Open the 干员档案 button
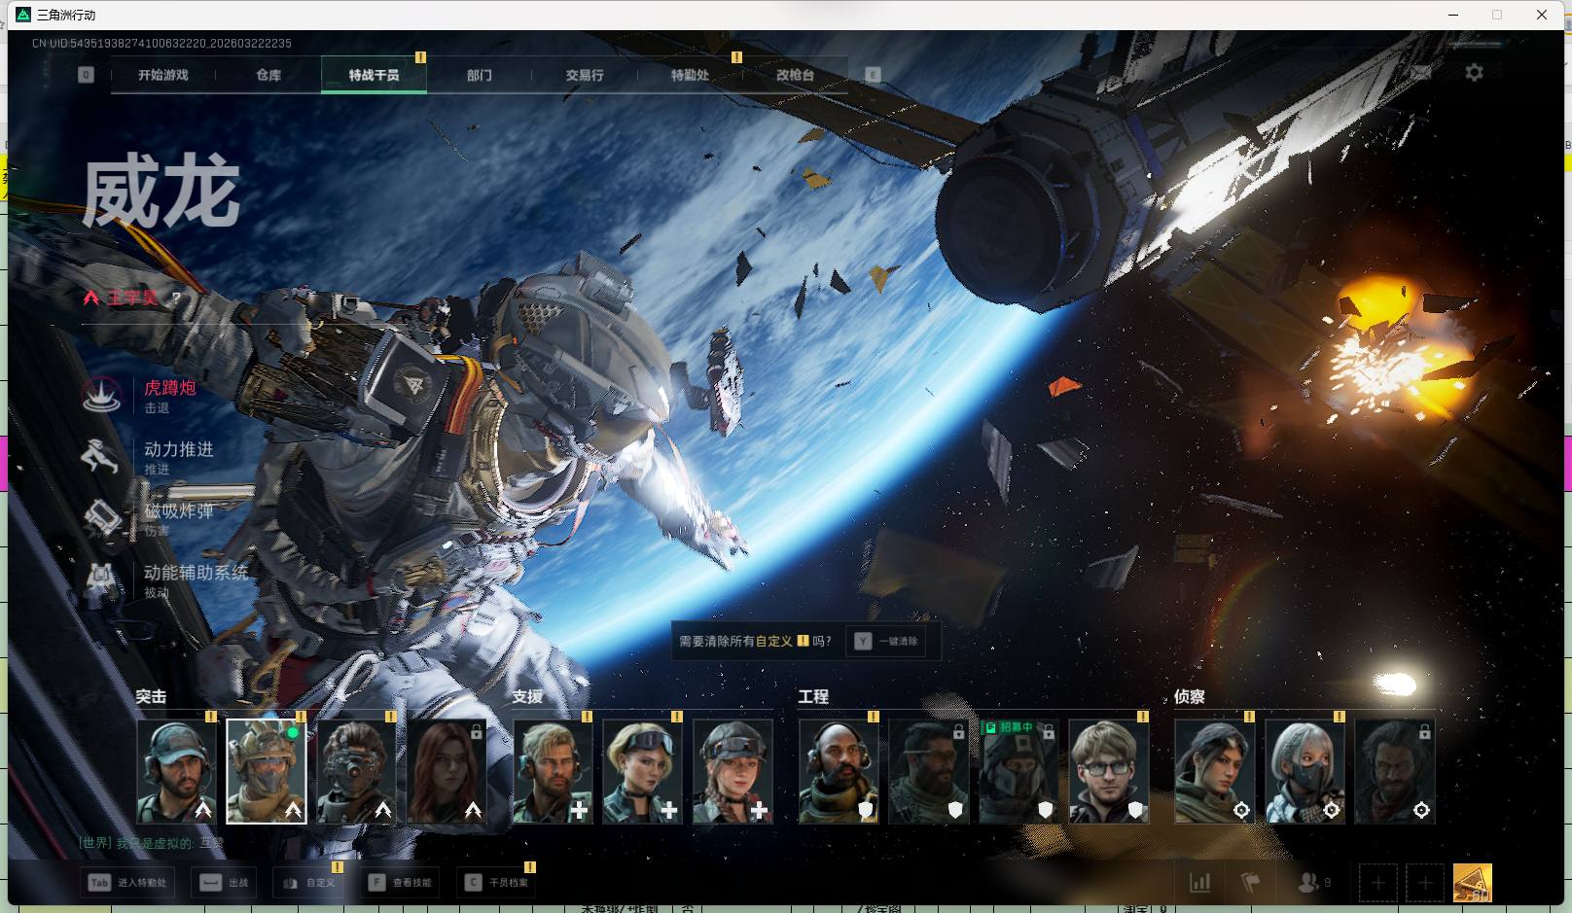 coord(497,883)
